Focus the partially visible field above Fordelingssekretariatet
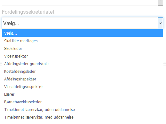This screenshot has width=166, height=124. pyautogui.click(x=80, y=3)
